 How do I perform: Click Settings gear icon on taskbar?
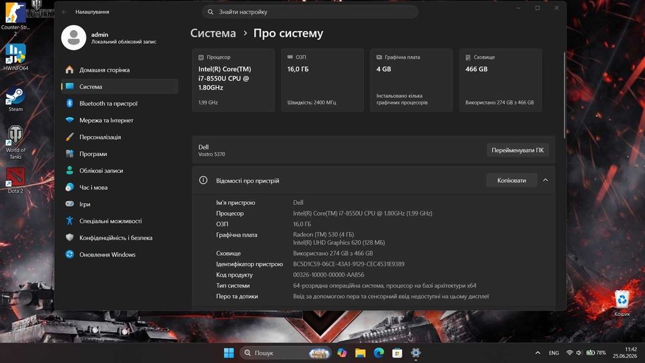click(x=416, y=353)
